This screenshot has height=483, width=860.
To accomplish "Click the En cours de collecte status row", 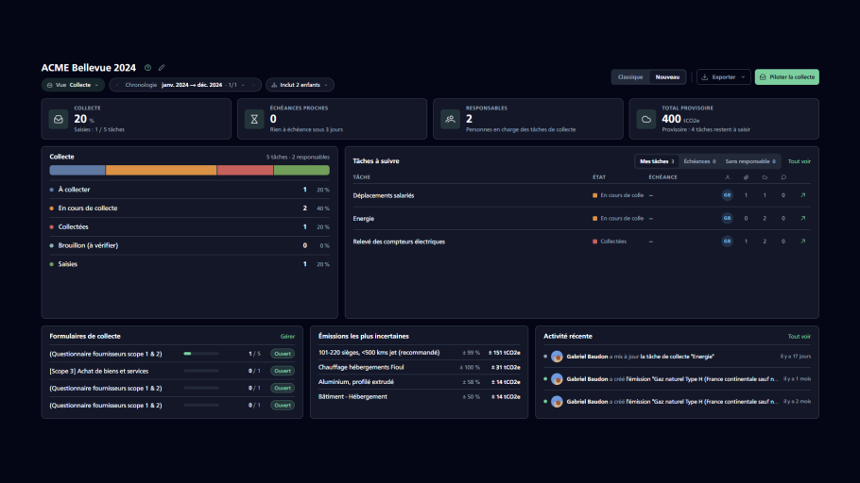I will pos(189,208).
